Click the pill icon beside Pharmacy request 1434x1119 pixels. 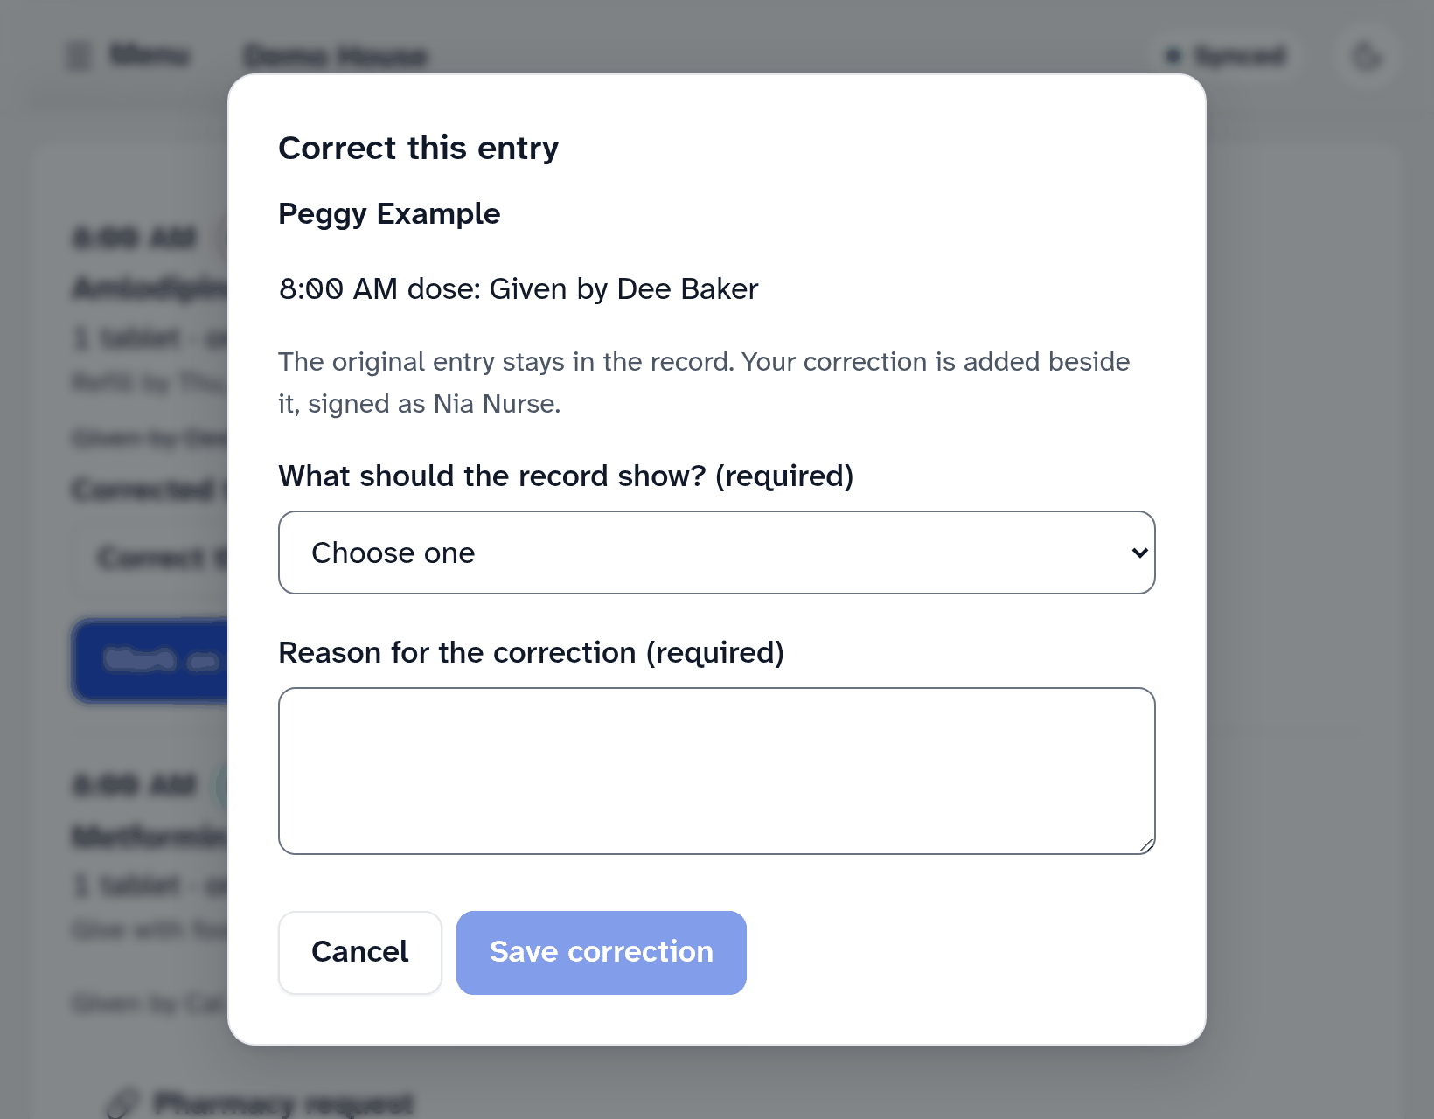click(x=122, y=1103)
